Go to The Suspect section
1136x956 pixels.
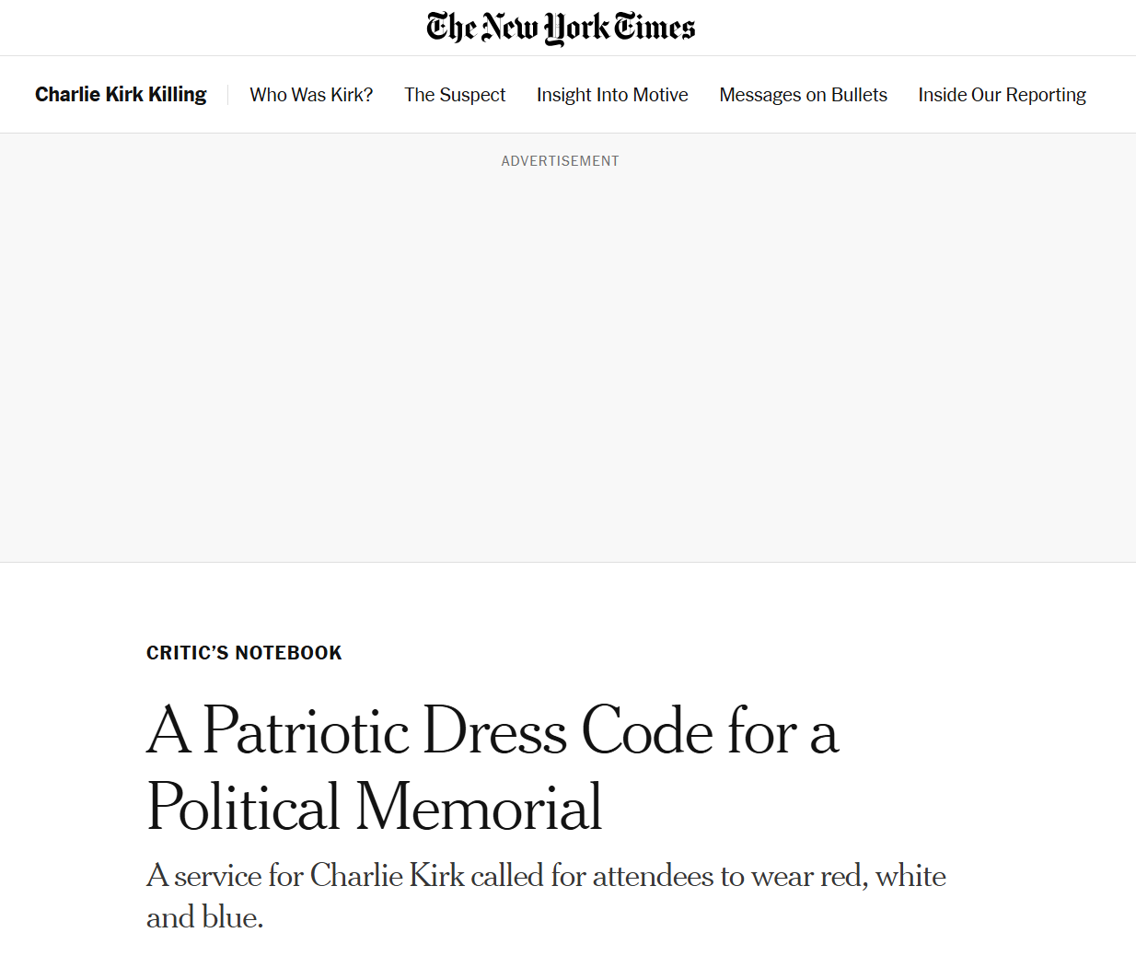coord(455,95)
